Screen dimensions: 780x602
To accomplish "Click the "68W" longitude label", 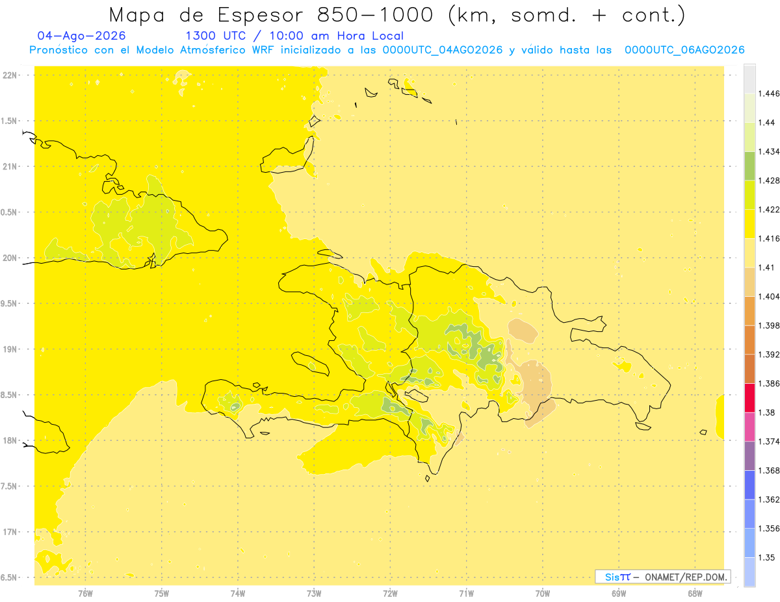I will [695, 593].
